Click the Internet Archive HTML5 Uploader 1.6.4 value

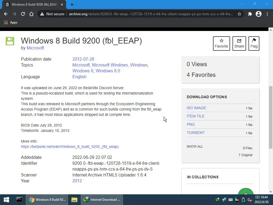pos(109,175)
